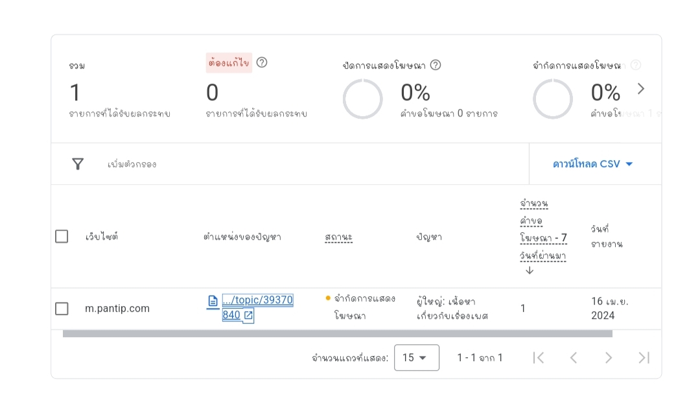This screenshot has height=402, width=700.
Task: Select all rows with header checkbox
Action: [62, 236]
